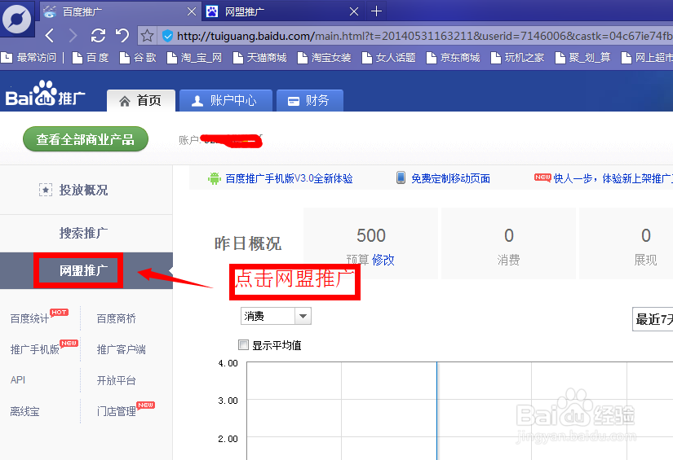Viewport: 673px width, 460px height.
Task: Select the 首页 tab
Action: [x=141, y=101]
